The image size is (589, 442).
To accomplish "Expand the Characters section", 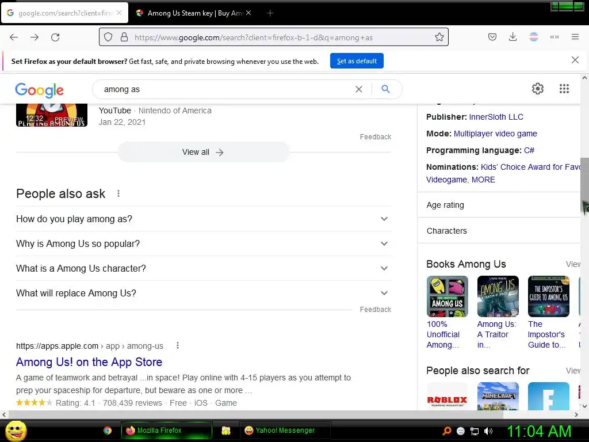I will [x=500, y=231].
